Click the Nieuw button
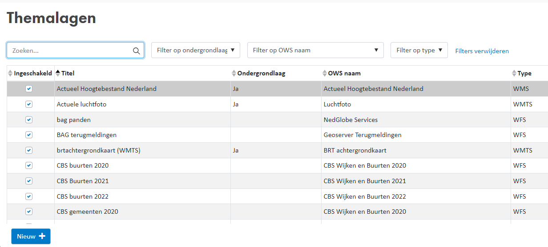 point(31,236)
